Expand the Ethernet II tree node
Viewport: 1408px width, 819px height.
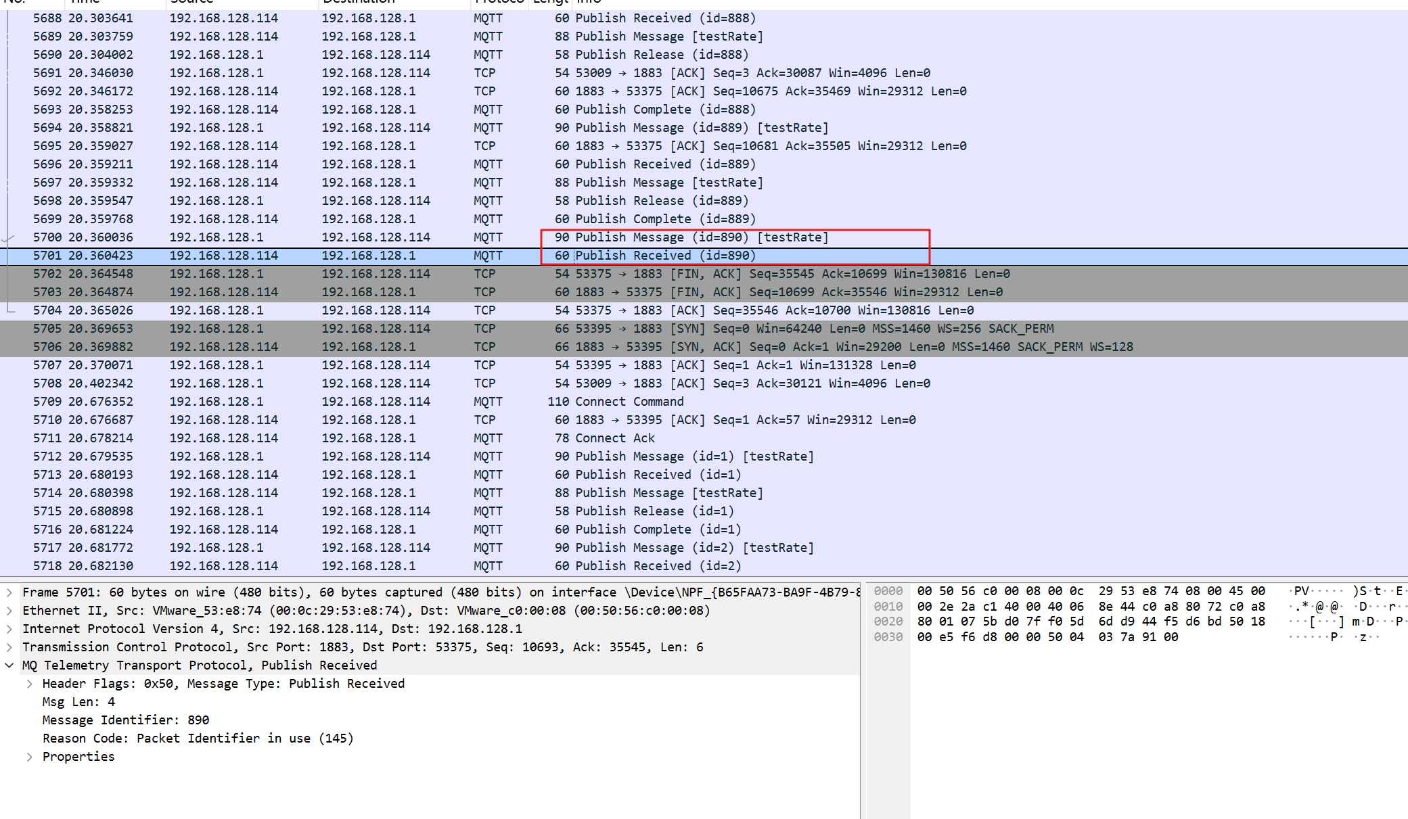click(9, 611)
